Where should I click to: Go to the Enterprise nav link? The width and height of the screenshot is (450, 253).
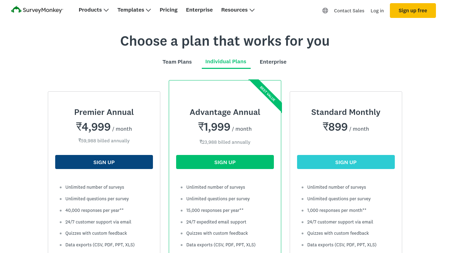(199, 10)
